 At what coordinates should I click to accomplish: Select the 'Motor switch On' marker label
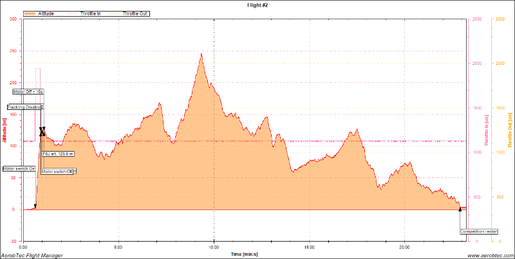tap(19, 168)
